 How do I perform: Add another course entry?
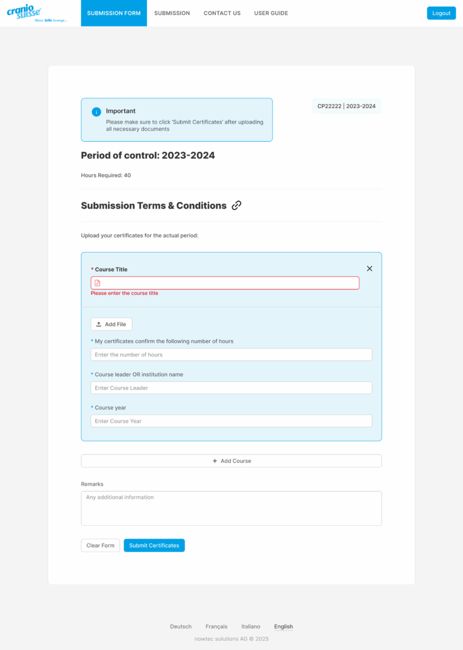231,461
